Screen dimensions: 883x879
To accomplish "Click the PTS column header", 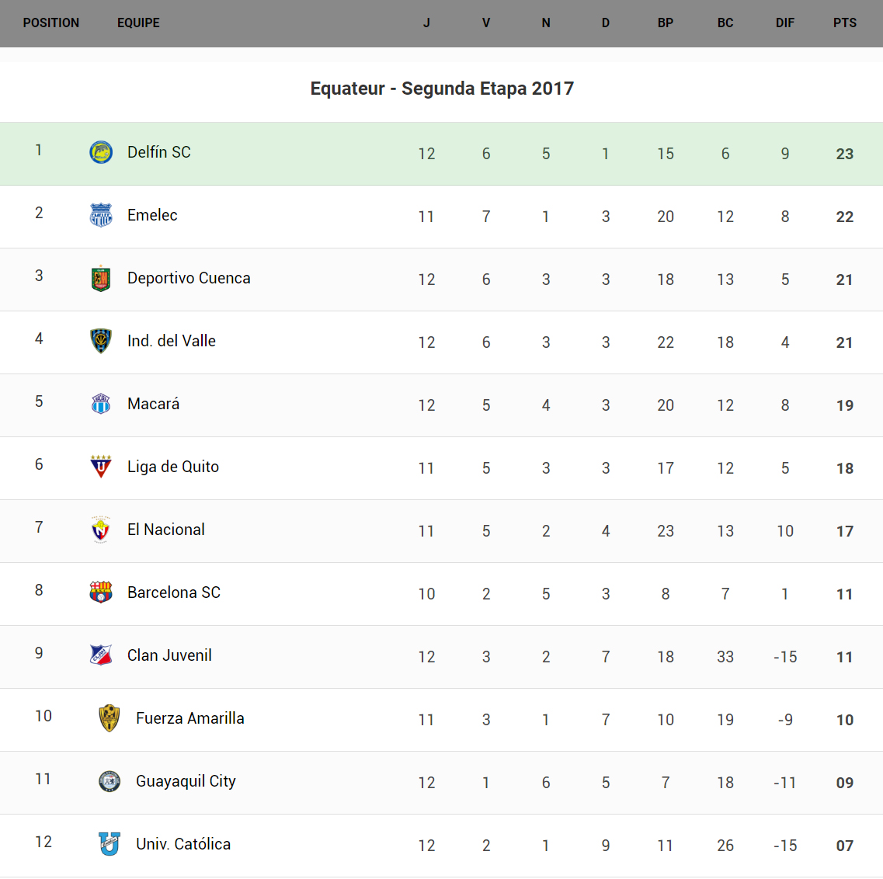I will pos(845,23).
